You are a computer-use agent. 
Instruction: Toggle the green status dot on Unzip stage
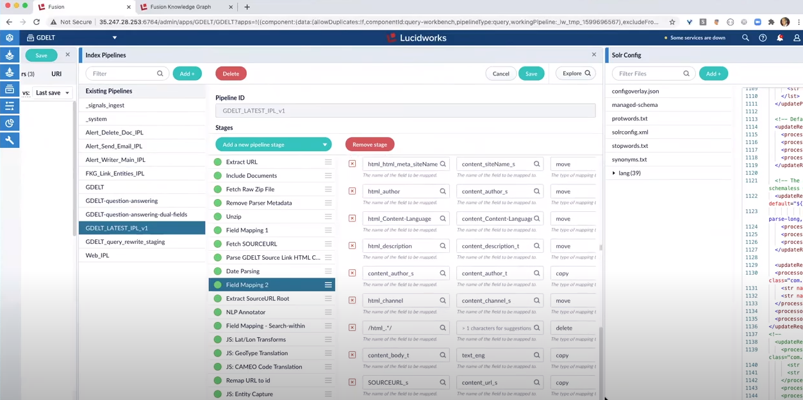pyautogui.click(x=218, y=216)
